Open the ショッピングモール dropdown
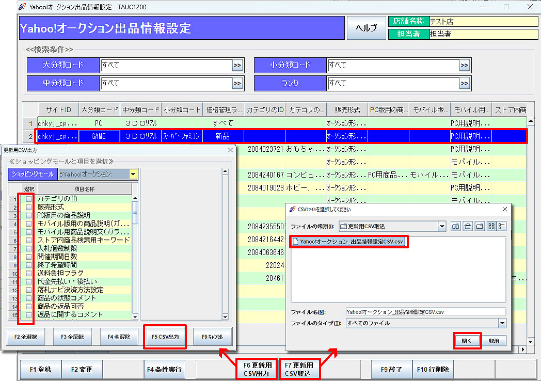Screen dimensions: 541x381 133,174
